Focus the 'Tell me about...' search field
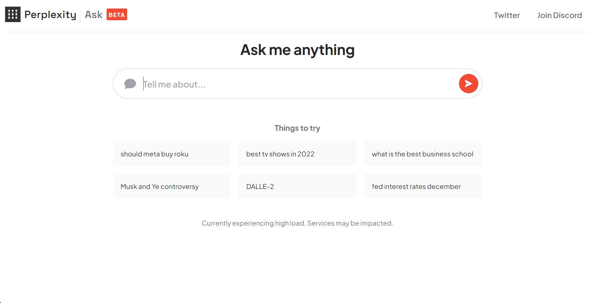This screenshot has width=590, height=303. coord(297,84)
